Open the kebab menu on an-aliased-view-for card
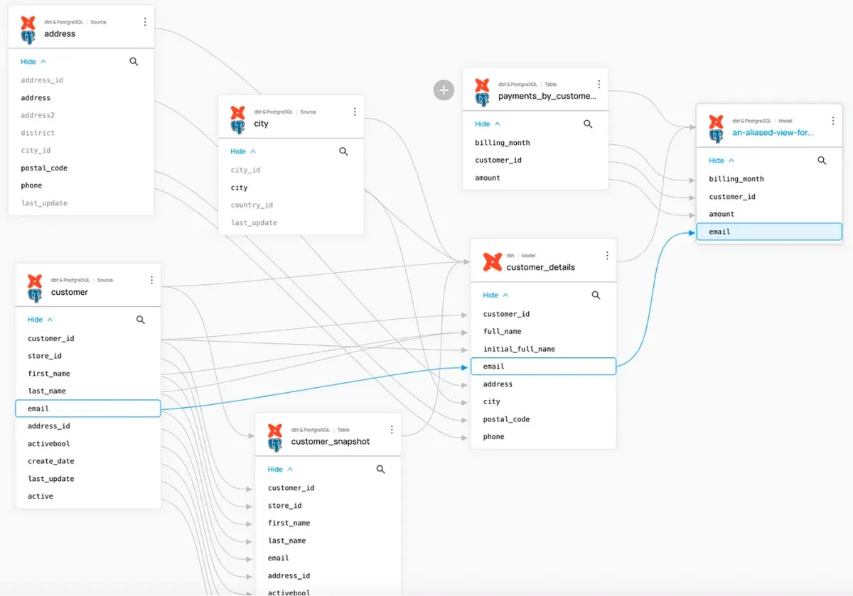 point(832,121)
